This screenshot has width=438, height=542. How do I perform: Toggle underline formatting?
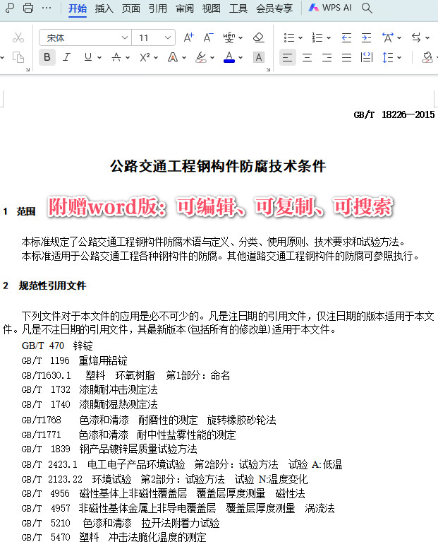(x=88, y=57)
